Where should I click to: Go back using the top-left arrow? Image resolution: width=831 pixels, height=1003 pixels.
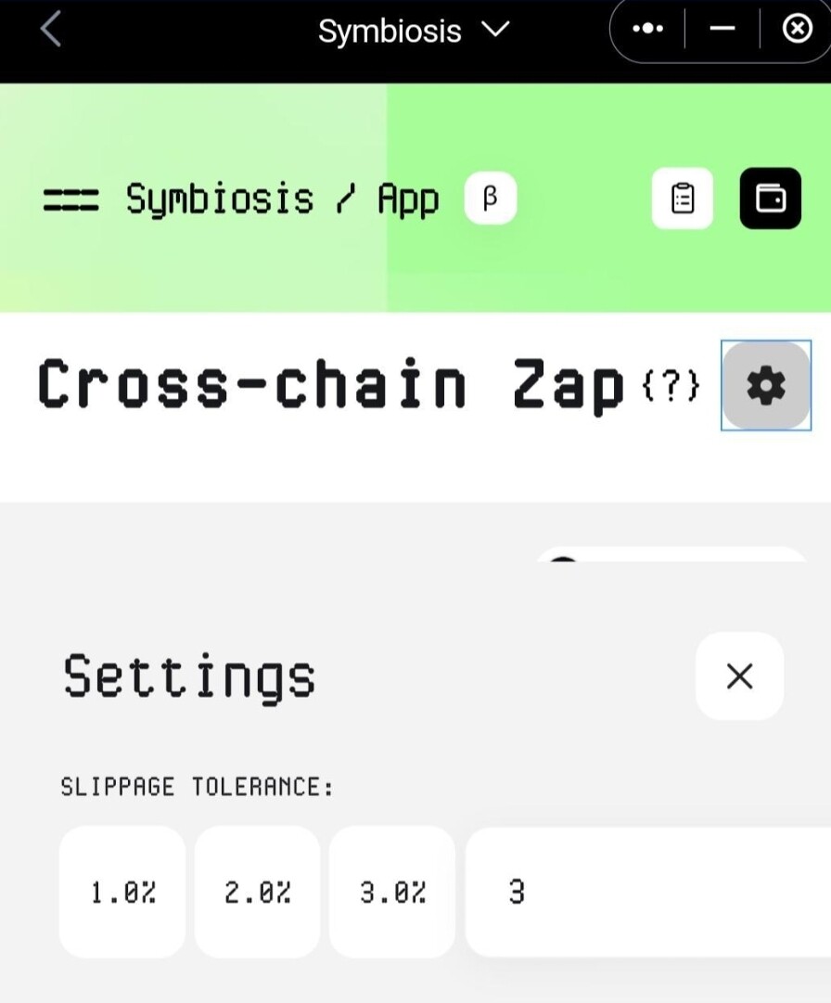click(51, 30)
